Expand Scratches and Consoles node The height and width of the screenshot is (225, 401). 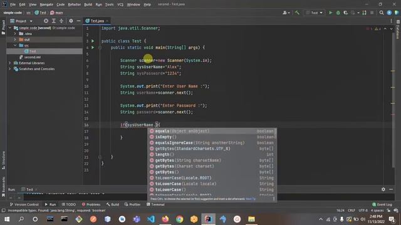(10, 69)
